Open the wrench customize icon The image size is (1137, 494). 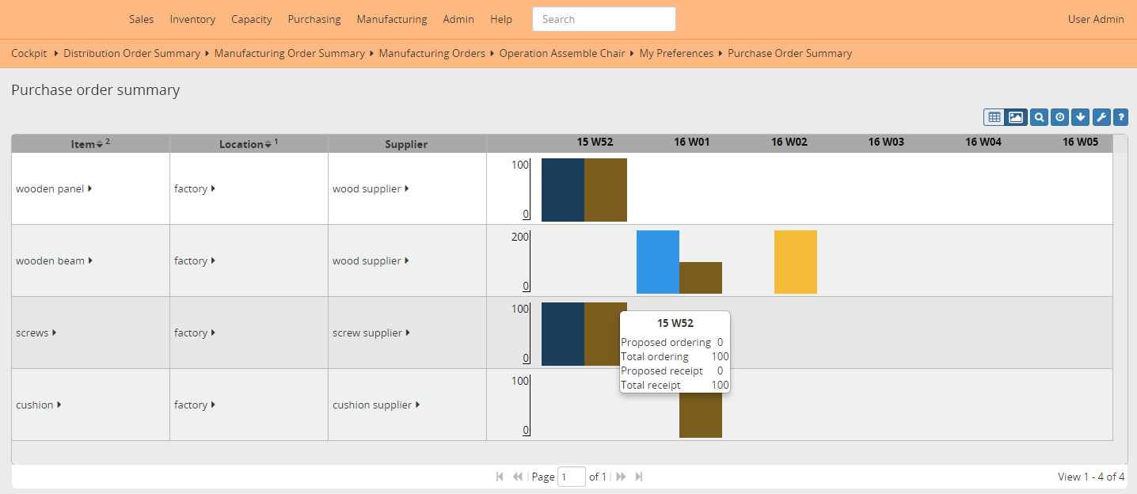(1101, 117)
